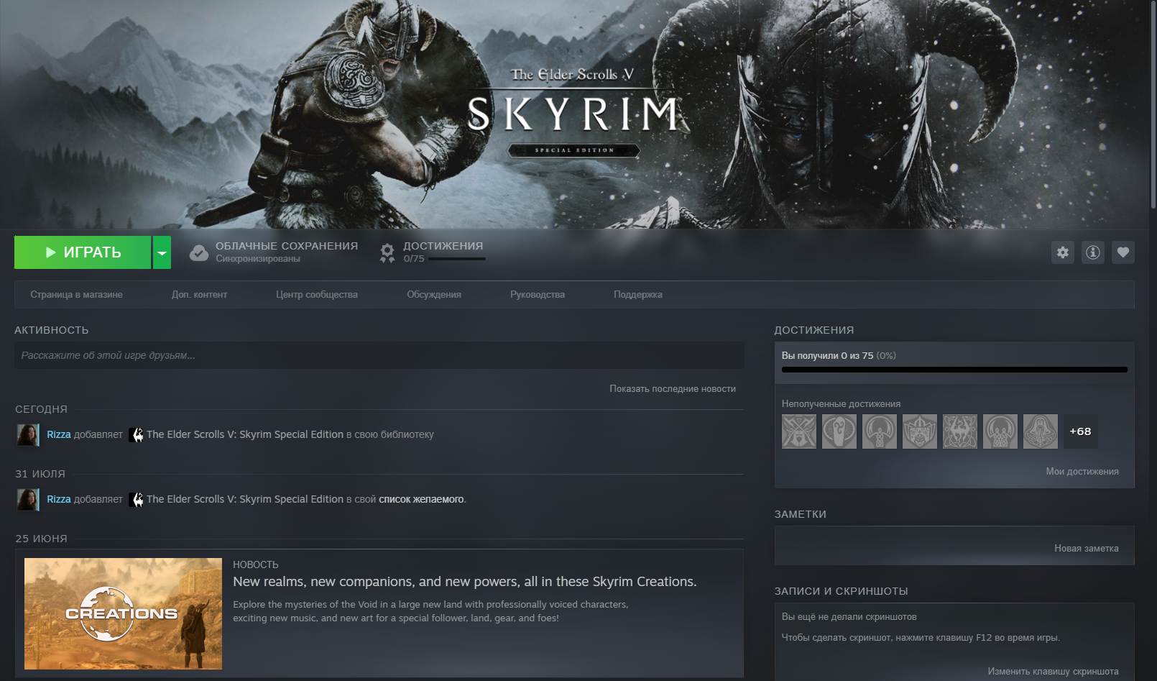1157x681 pixels.
Task: Open Skyrim Special Edition title in 31 июля entry
Action: coord(245,500)
